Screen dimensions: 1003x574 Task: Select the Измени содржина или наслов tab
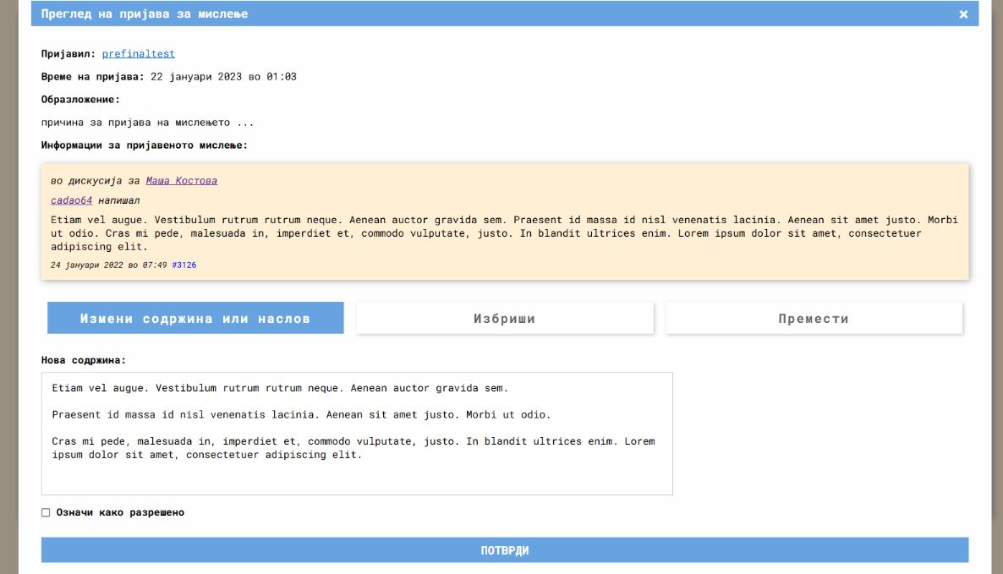pyautogui.click(x=195, y=319)
